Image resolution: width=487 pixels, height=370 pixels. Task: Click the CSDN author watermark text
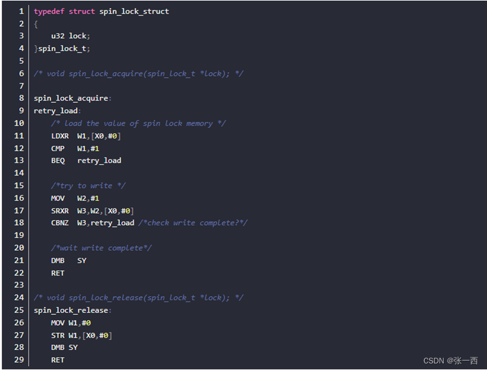tap(451, 361)
